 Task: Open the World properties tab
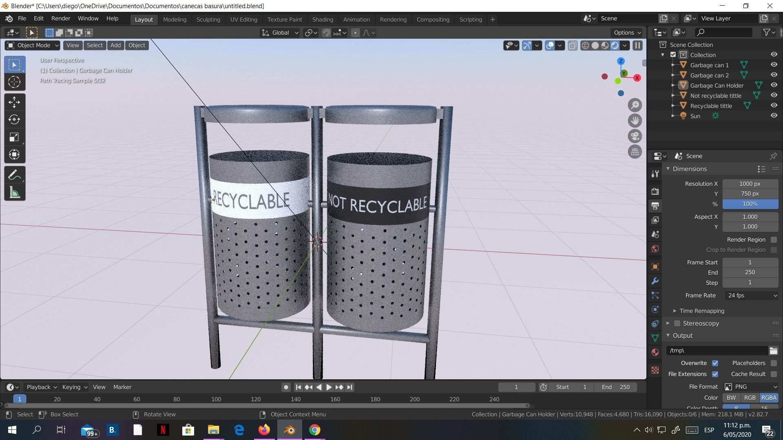coord(655,249)
